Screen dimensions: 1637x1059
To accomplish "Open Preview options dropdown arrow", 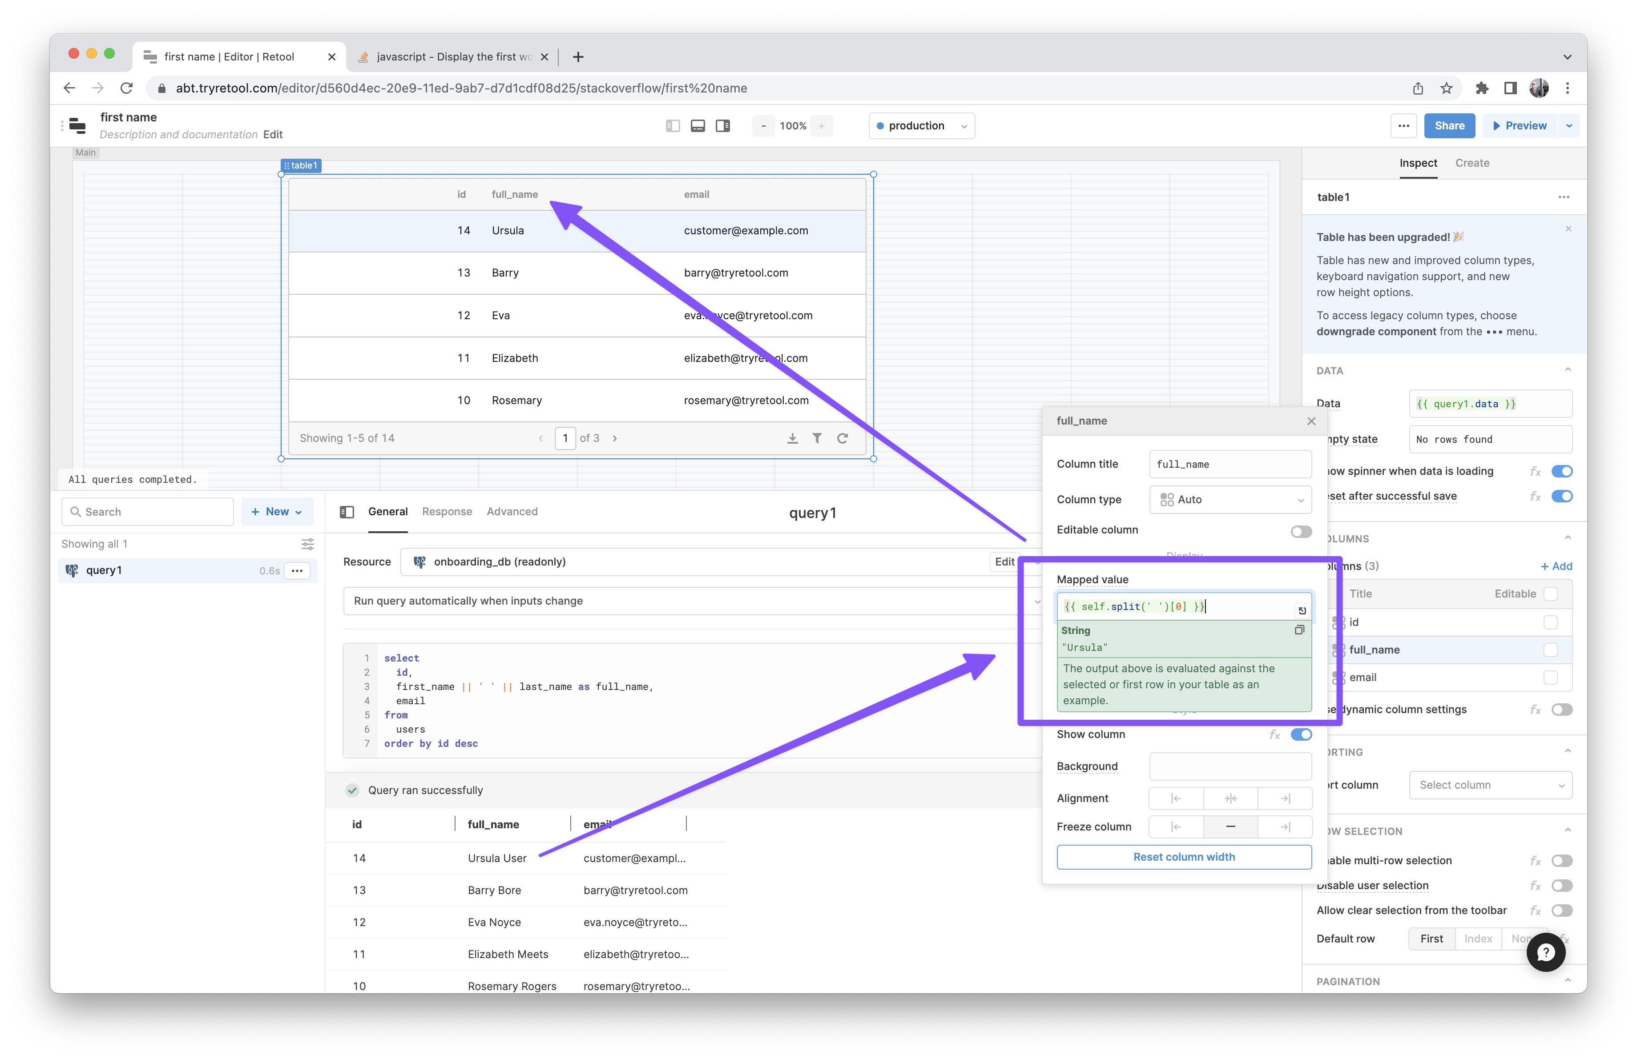I will pyautogui.click(x=1569, y=126).
